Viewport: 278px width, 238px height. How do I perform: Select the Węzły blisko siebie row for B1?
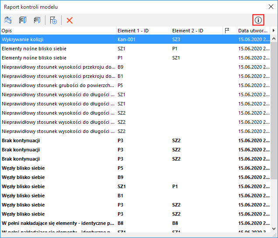click(x=136, y=196)
